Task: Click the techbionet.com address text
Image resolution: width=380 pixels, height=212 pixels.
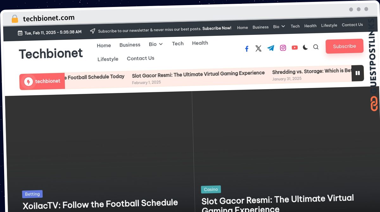Action: (49, 18)
